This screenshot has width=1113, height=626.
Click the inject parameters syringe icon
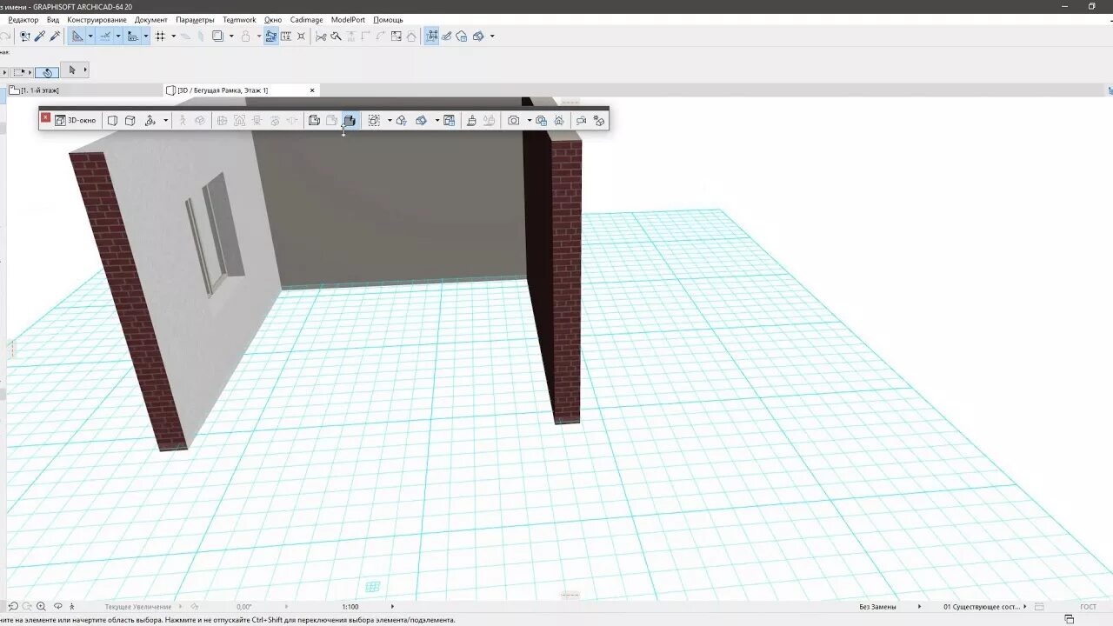click(55, 36)
